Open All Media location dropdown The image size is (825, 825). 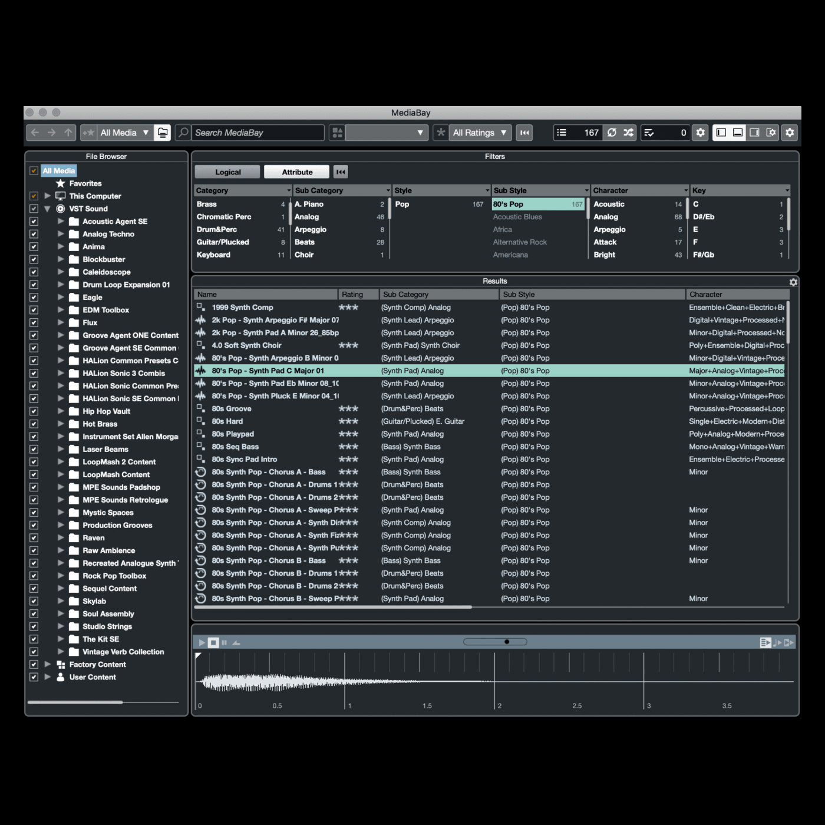click(125, 133)
